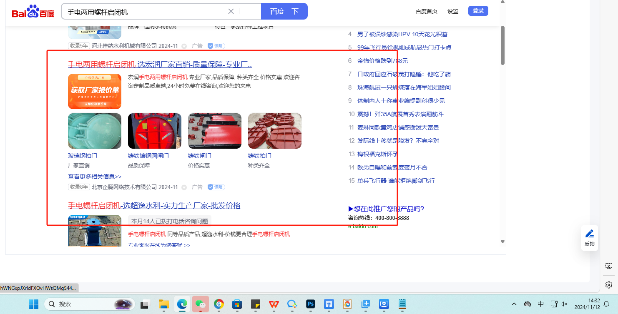This screenshot has width=618, height=314.
Task: Open hot topic 麦琳同款熏鸡店铺感谢泼天富贵
Action: (398, 127)
